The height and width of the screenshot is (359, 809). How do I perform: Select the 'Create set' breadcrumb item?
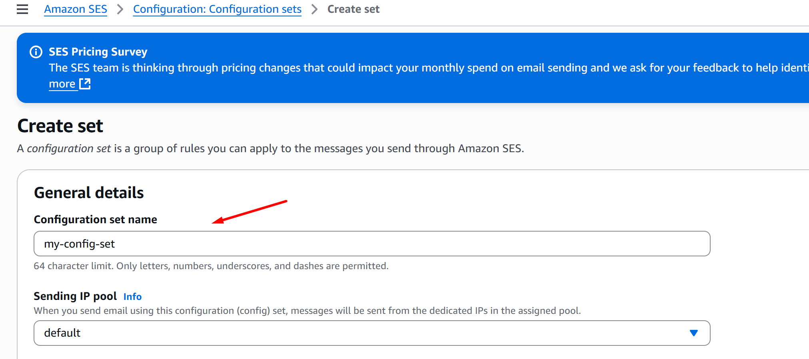[x=353, y=9]
